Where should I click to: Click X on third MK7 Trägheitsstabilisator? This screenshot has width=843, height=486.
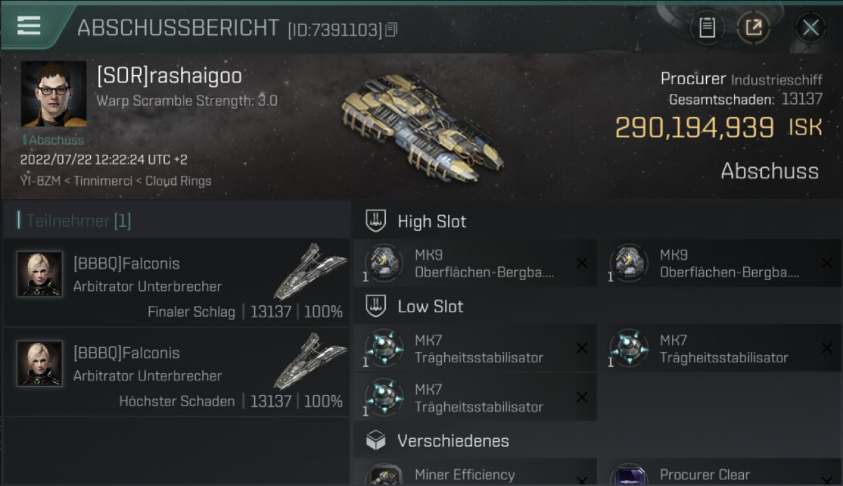pyautogui.click(x=582, y=397)
